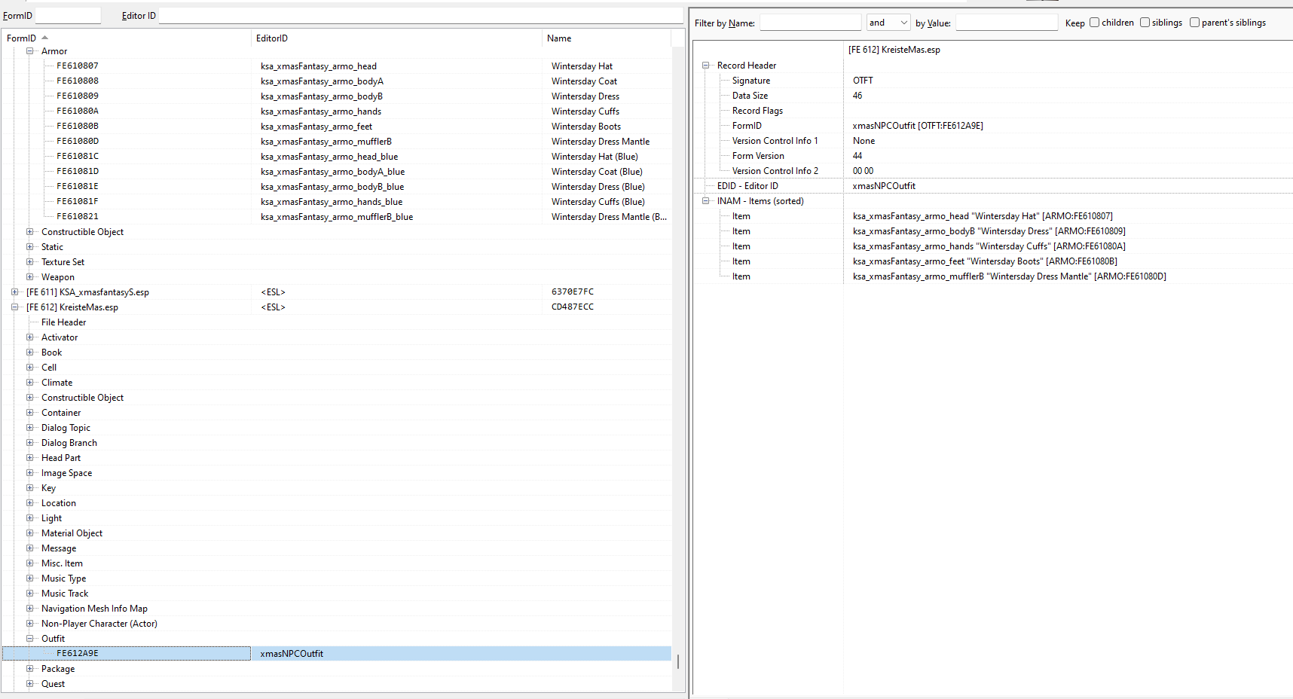This screenshot has width=1293, height=699.
Task: Select record FE61081E Wintersday Dress (Blue)
Action: pyautogui.click(x=336, y=187)
